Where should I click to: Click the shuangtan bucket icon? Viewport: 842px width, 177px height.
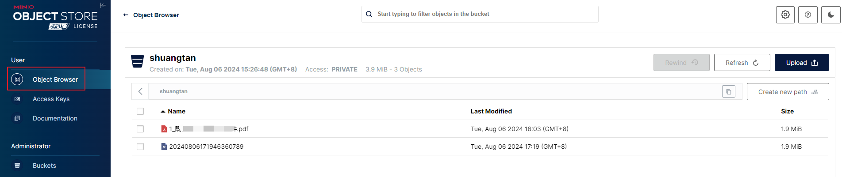(138, 61)
